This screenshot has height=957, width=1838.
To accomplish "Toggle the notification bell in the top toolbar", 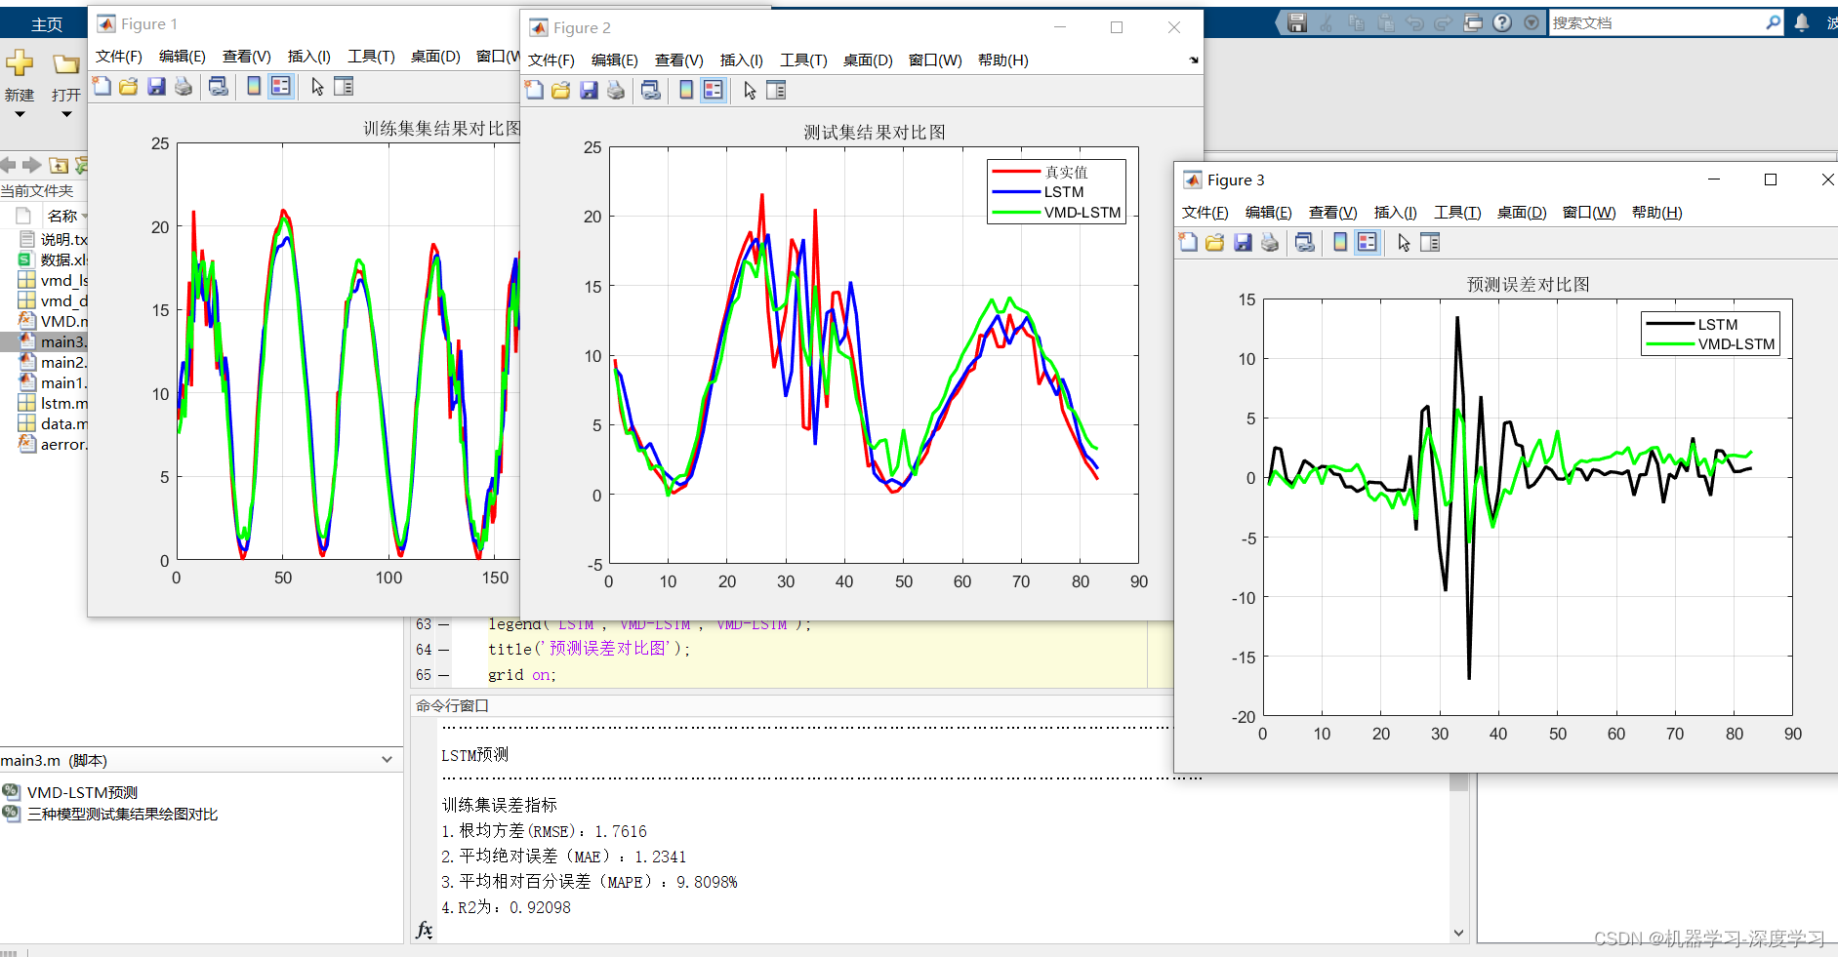I will click(1801, 21).
